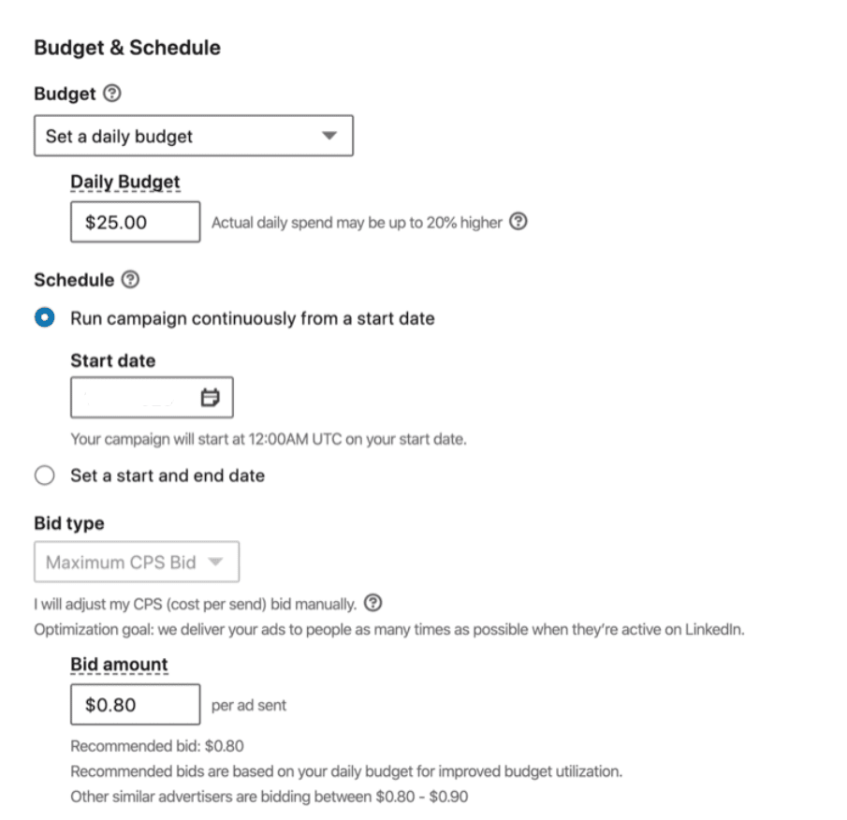847x820 pixels.
Task: Select the Set a start and end date option
Action: click(44, 476)
